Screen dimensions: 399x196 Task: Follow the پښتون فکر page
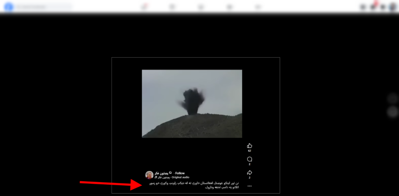180,173
